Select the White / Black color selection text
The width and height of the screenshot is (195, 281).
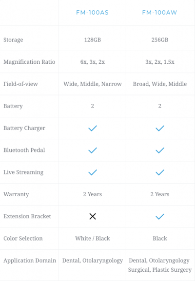click(x=93, y=238)
